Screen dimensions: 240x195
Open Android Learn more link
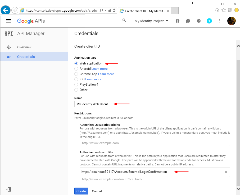(99, 69)
